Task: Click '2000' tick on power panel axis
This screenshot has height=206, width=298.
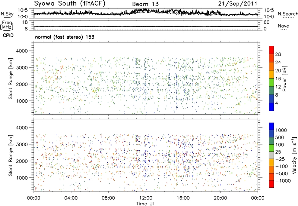Action: coord(22,84)
